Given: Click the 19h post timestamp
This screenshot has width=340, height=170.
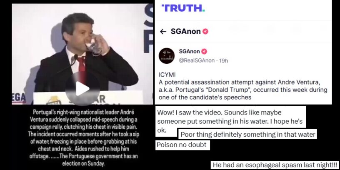Looking at the screenshot, I should [223, 60].
